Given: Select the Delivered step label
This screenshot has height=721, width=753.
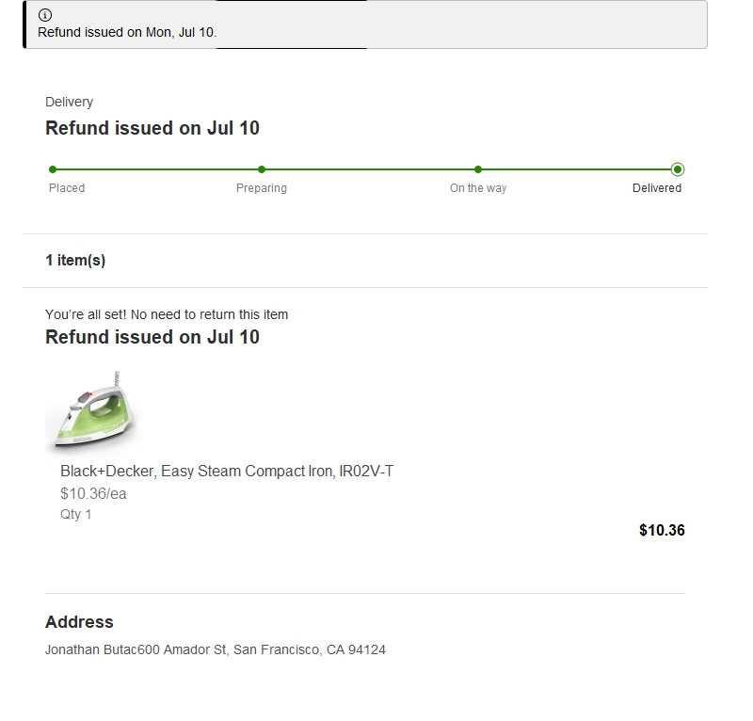Looking at the screenshot, I should coord(657,188).
